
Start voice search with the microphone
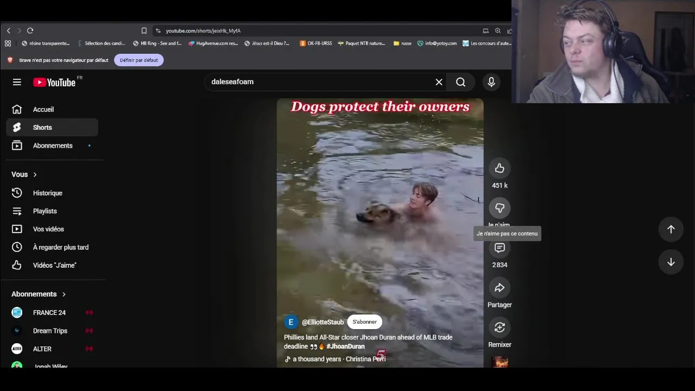491,82
